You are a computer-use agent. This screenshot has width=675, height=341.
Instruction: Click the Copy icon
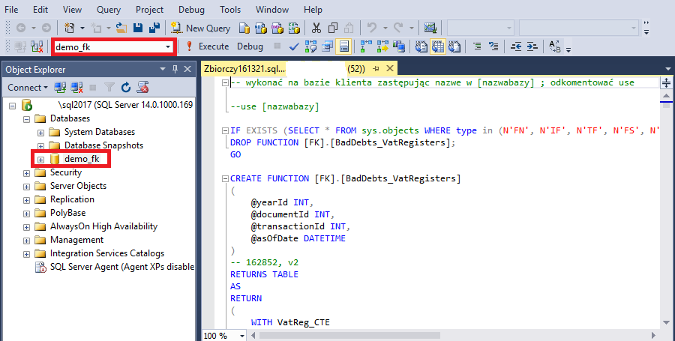[x=333, y=28]
